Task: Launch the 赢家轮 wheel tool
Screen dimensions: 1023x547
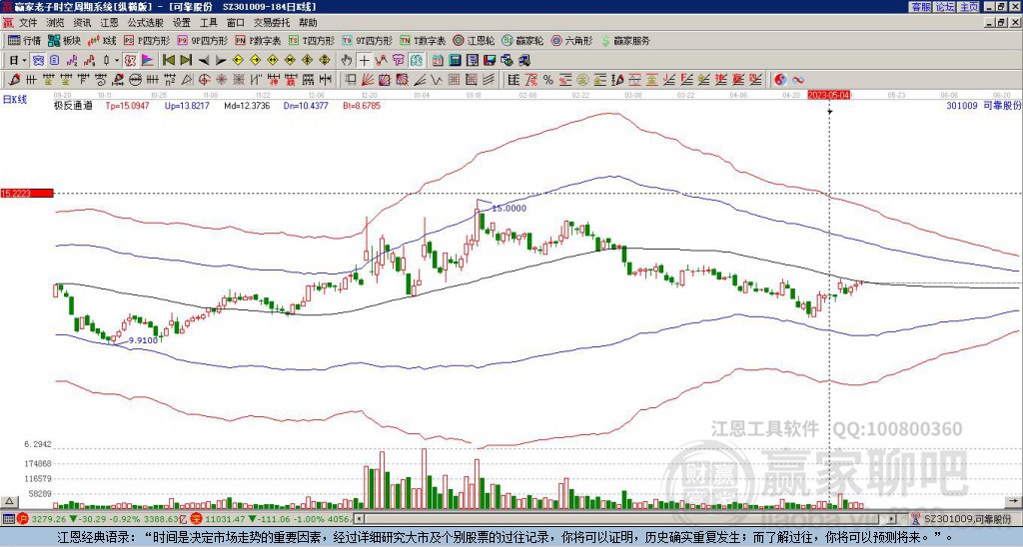Action: coord(522,40)
